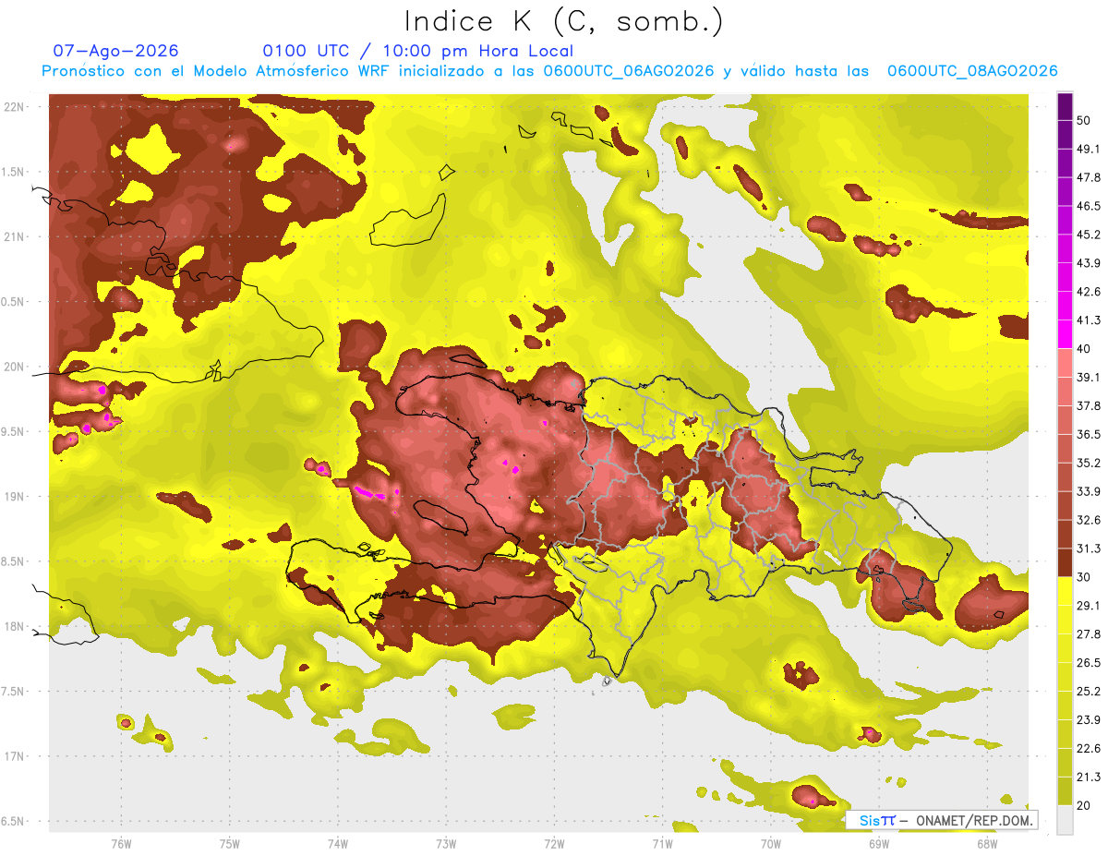The width and height of the screenshot is (1108, 856).
Task: Click the legend value '25.2'
Action: [x=1088, y=692]
